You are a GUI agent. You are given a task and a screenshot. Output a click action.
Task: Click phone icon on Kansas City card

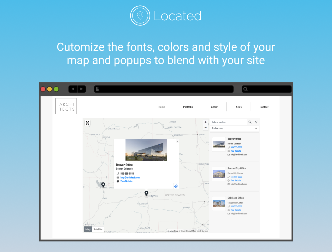coord(228,177)
